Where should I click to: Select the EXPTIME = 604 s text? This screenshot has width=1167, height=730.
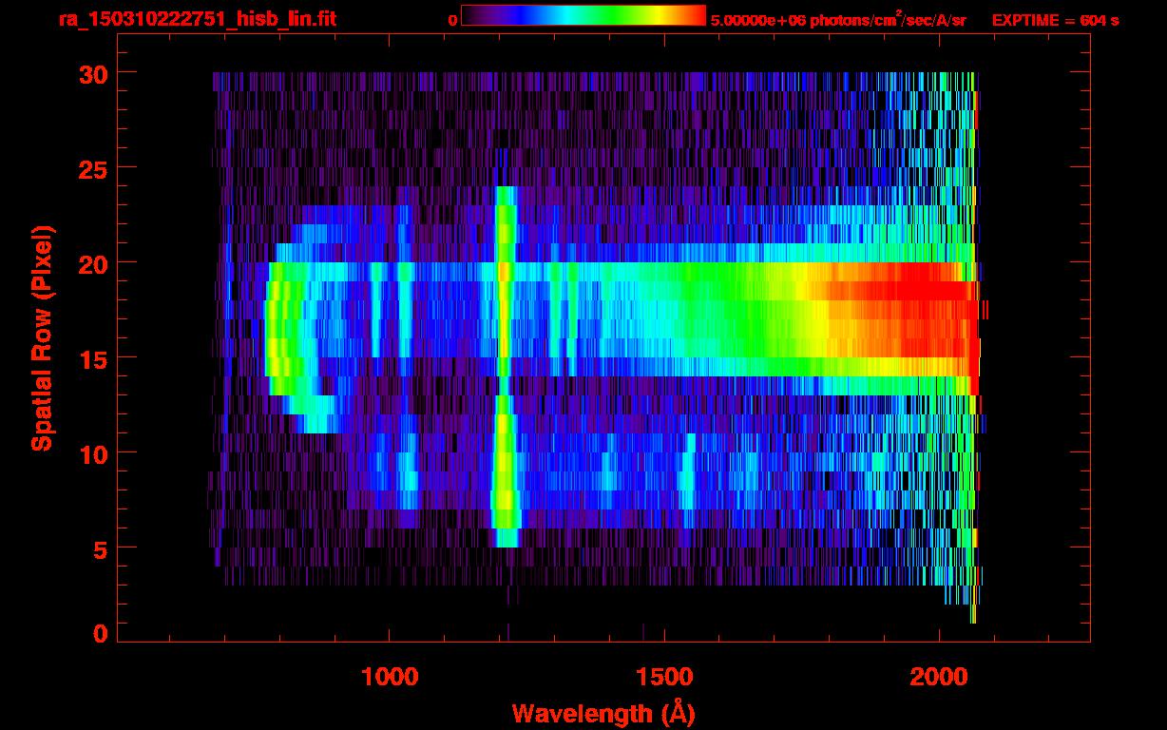(1055, 20)
